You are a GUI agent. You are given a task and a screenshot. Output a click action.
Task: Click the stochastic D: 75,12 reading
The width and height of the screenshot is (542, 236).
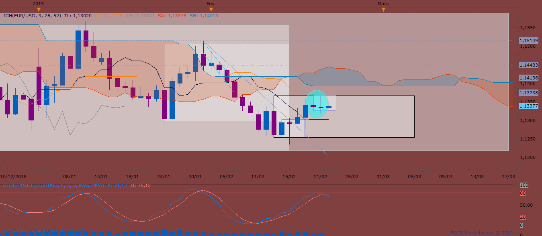coord(141,185)
